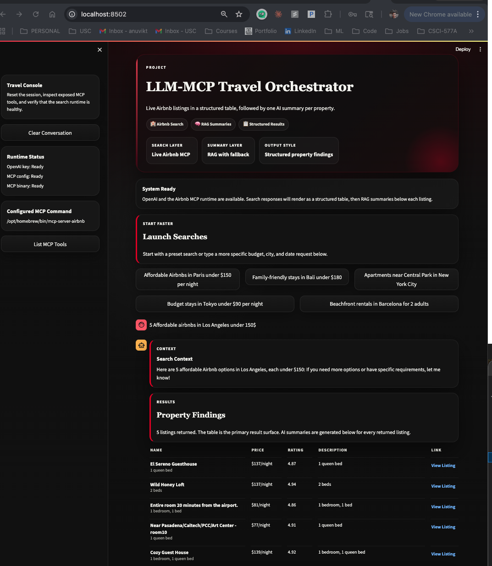Viewport: 492px width, 566px height.
Task: Click List MCP Tools button
Action: click(x=50, y=244)
